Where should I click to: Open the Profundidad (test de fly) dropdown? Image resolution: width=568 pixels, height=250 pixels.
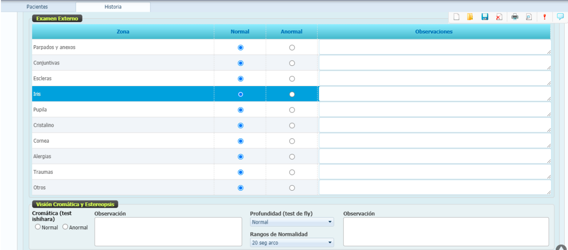291,222
